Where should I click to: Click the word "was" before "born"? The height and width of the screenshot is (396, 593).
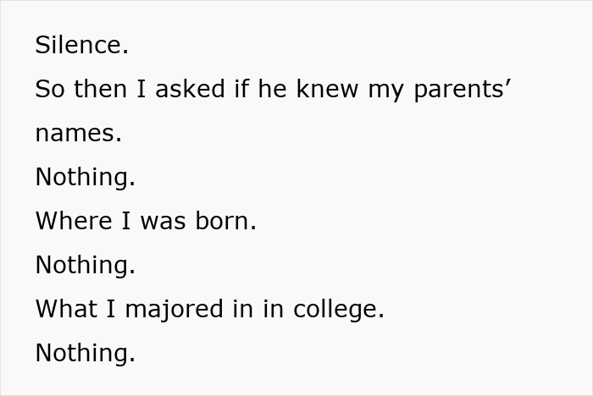coord(161,222)
